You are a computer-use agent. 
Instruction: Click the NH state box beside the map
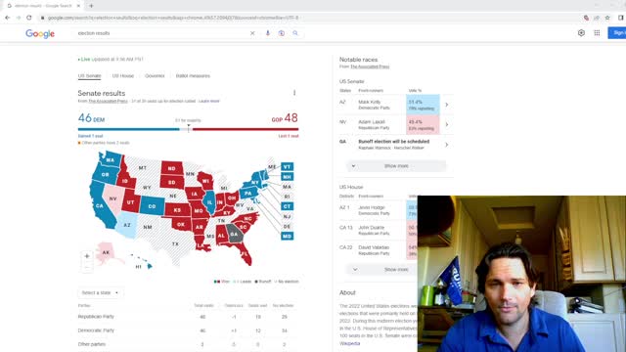click(x=287, y=177)
